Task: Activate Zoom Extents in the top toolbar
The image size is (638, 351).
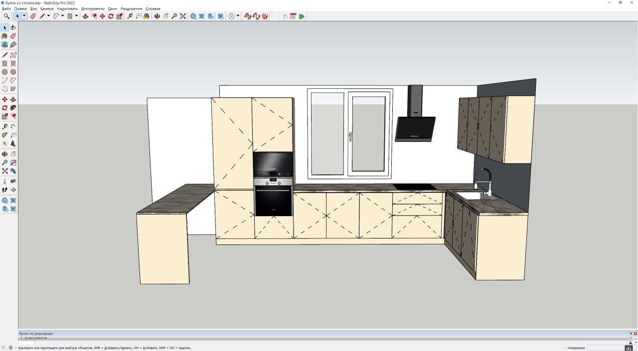Action: click(x=183, y=16)
